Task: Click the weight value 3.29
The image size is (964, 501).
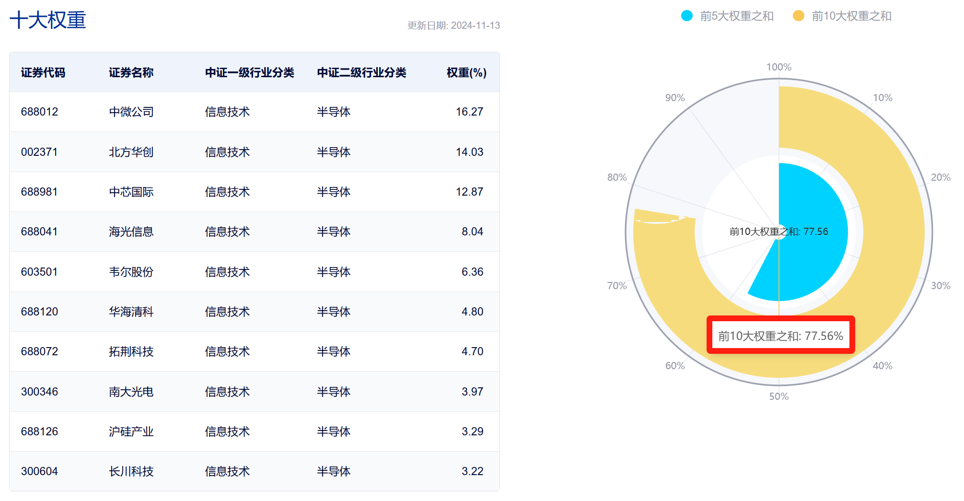Action: click(472, 431)
